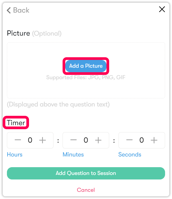Decrease the Seconds value with minus
Viewport: 172px width, 199px height.
(x=129, y=140)
